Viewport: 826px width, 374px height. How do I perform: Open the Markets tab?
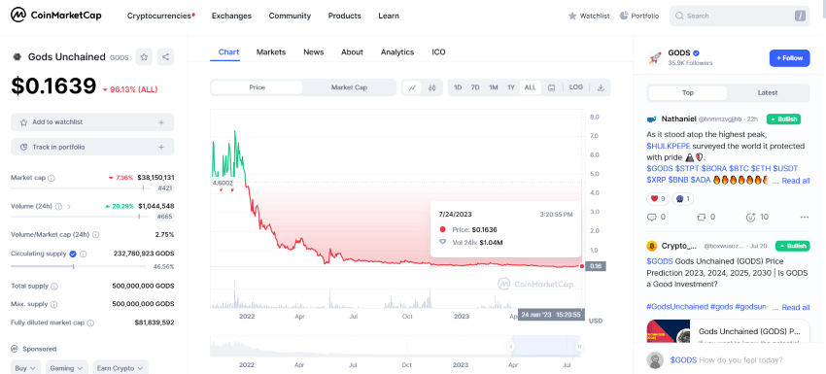click(x=271, y=52)
